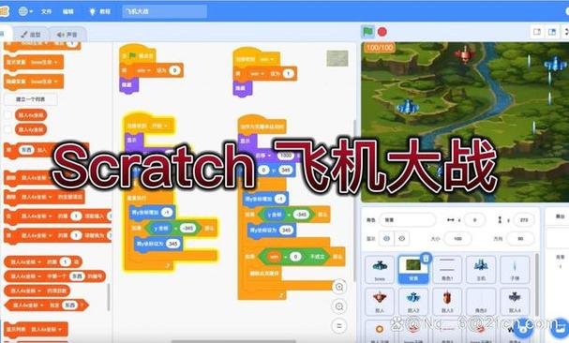Zoom in on the script workspace

[x=339, y=287]
